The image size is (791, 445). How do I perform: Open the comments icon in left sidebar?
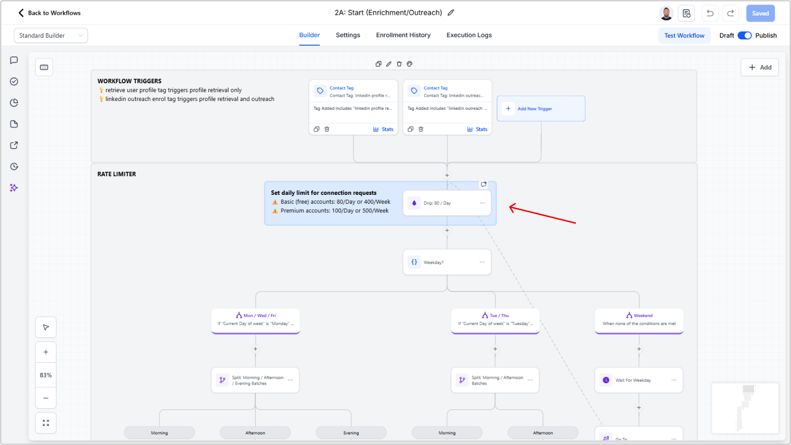14,60
